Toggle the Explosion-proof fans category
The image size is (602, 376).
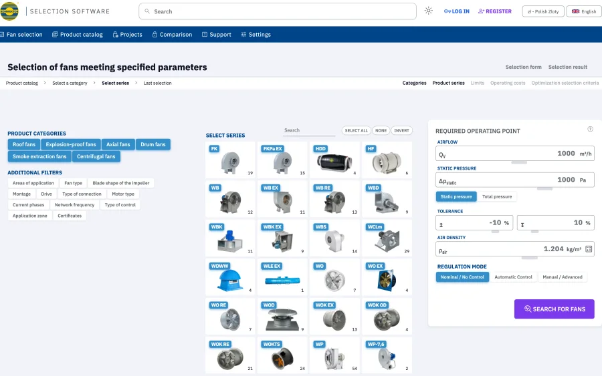pyautogui.click(x=71, y=144)
